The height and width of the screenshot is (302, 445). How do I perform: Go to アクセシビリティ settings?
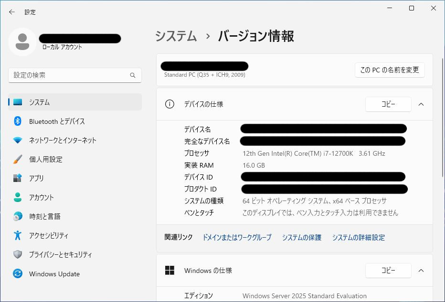(x=75, y=235)
